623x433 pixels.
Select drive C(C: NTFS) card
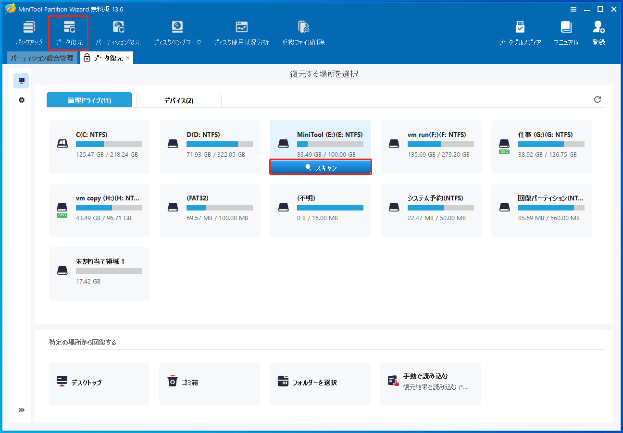point(100,147)
